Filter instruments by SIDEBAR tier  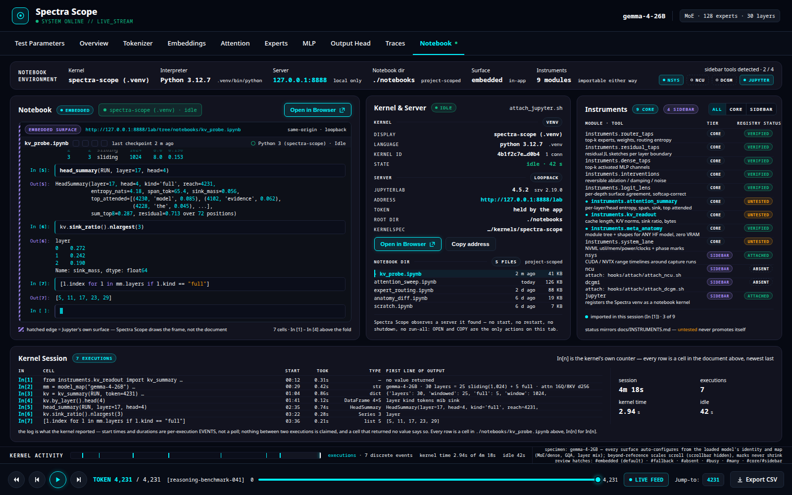[761, 109]
